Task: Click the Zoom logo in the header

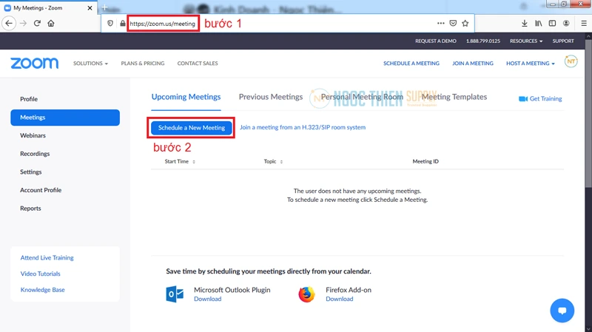Action: [x=34, y=64]
